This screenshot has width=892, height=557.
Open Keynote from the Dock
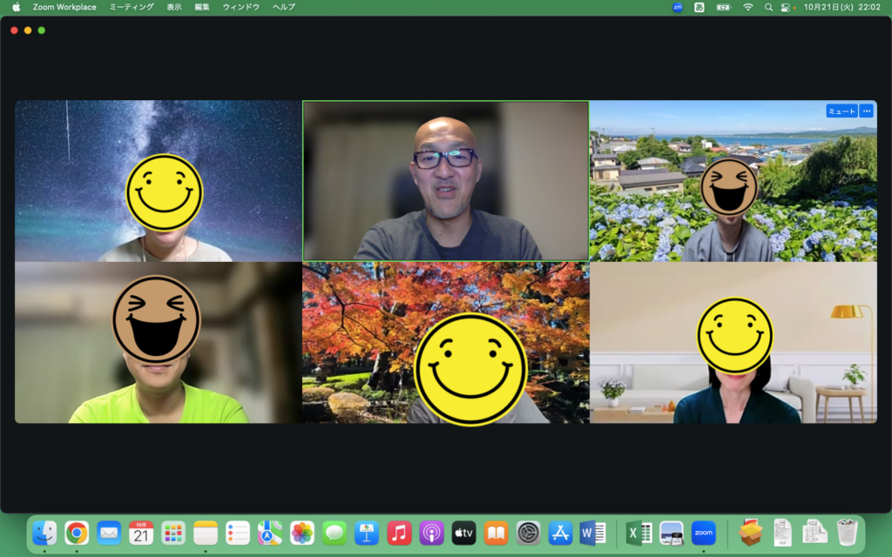point(367,533)
